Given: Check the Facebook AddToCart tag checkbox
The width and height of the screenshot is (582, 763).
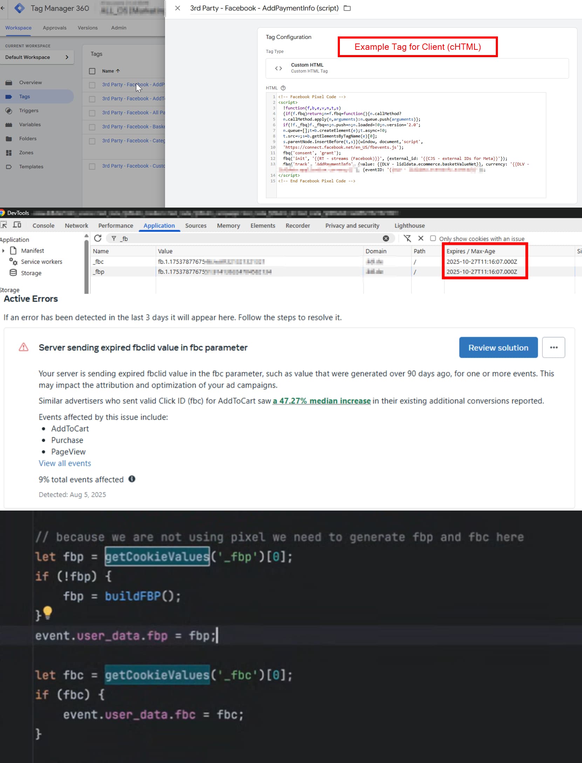Looking at the screenshot, I should (92, 99).
